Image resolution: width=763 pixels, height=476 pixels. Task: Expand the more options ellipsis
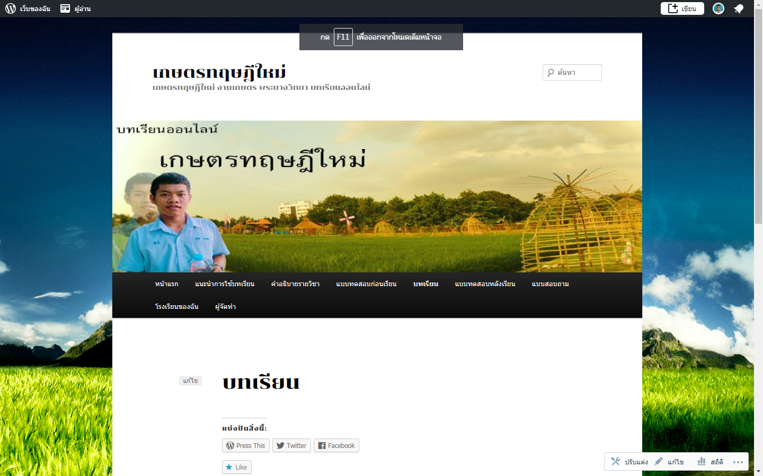(738, 462)
